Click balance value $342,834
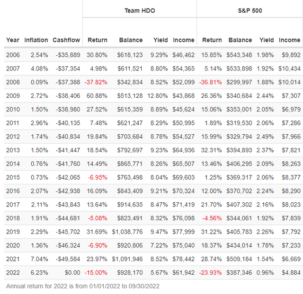This screenshot has height=294, width=303. coord(130,82)
